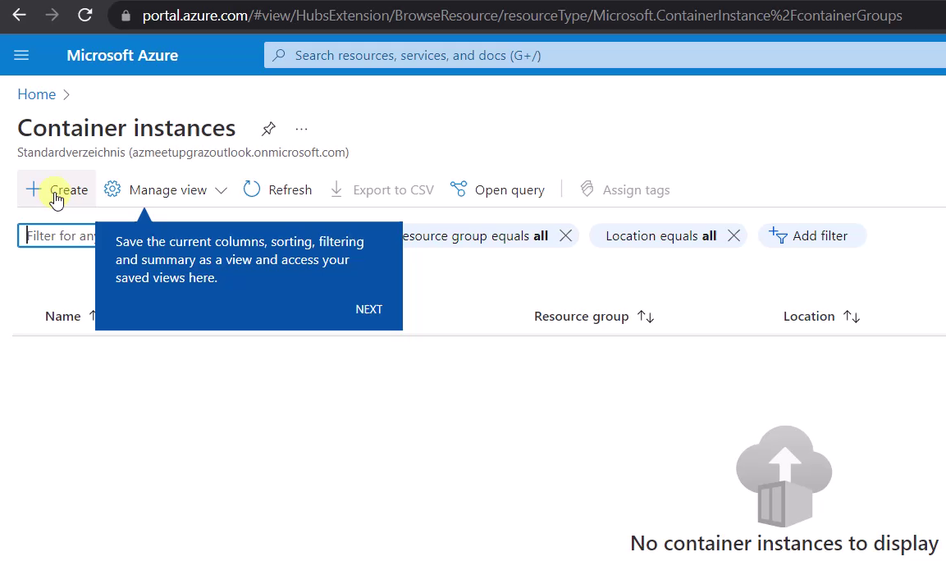The height and width of the screenshot is (561, 946).
Task: Open the Resource group equals all filter
Action: (475, 236)
